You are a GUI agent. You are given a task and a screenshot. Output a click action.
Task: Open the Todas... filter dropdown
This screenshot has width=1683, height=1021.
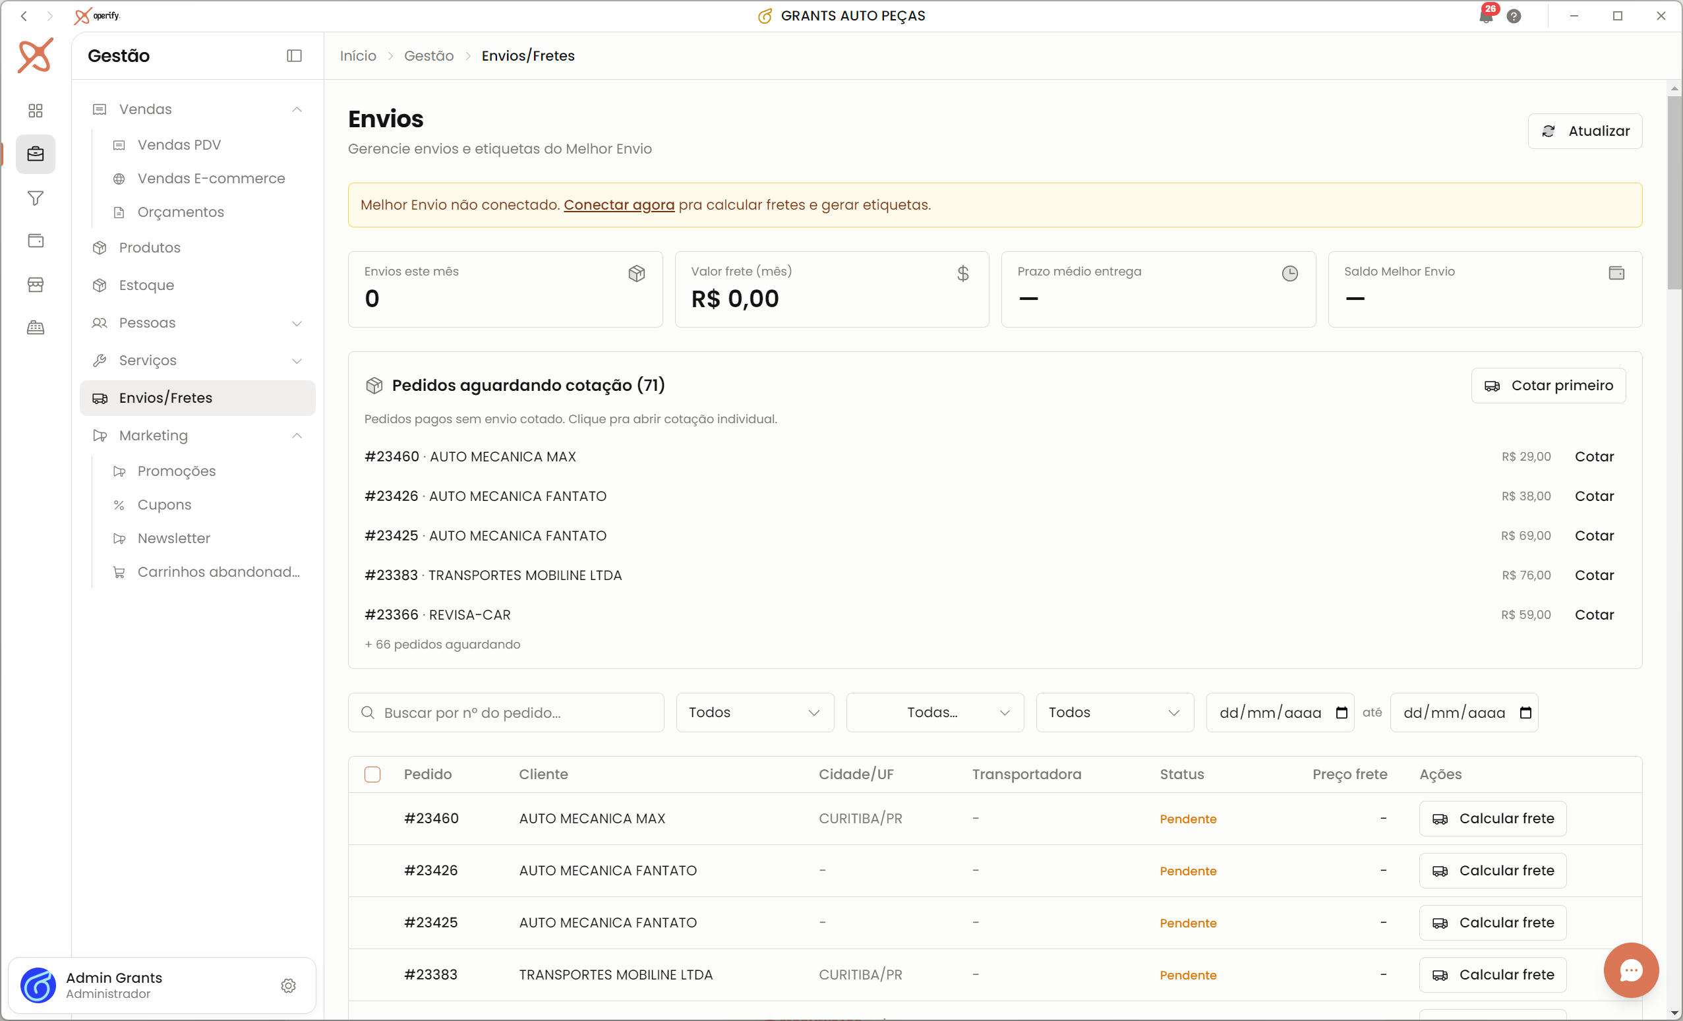tap(935, 713)
